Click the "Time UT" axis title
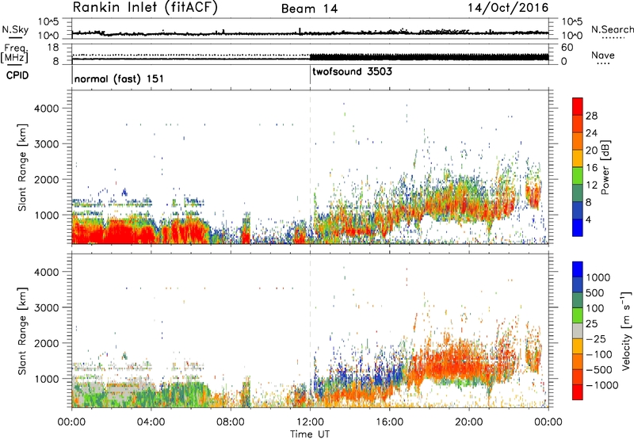This screenshot has width=634, height=439. pos(310,434)
